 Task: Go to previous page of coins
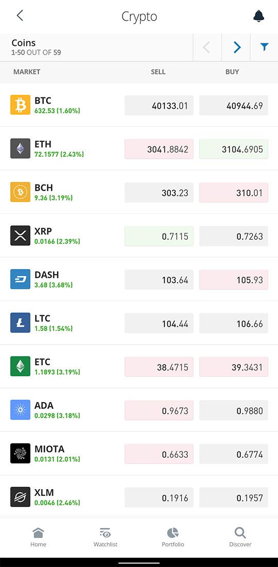(207, 47)
